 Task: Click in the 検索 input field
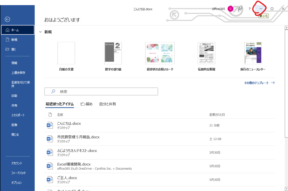pos(107,92)
